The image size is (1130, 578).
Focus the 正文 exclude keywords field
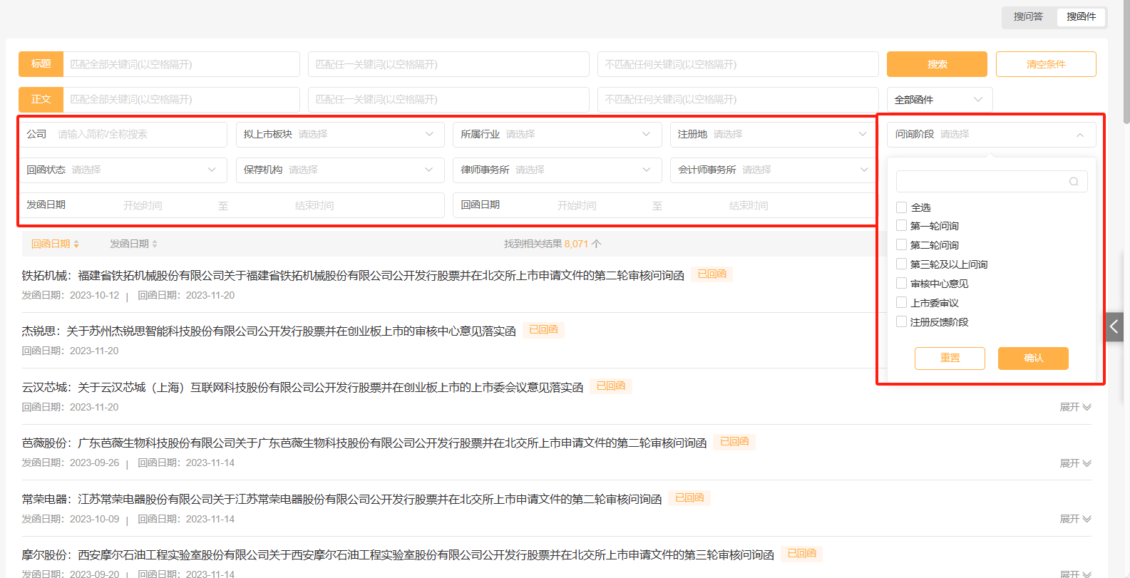pyautogui.click(x=738, y=99)
